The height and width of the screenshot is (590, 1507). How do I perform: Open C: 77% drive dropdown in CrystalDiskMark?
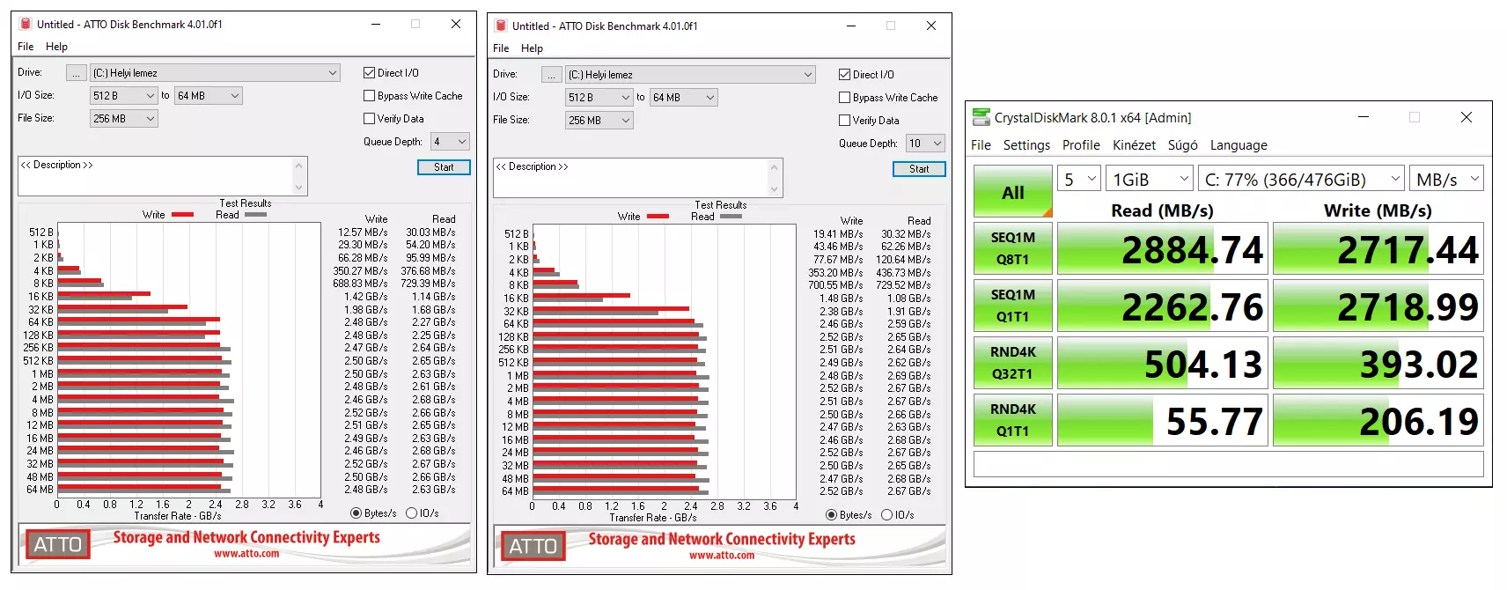(1301, 180)
